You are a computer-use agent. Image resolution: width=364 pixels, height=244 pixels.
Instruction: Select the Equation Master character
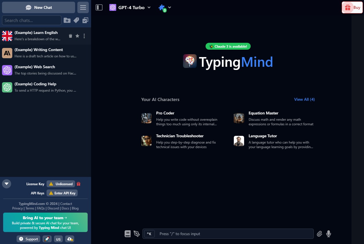[274, 118]
